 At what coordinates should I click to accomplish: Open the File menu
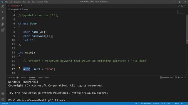pyautogui.click(x=6, y=2)
